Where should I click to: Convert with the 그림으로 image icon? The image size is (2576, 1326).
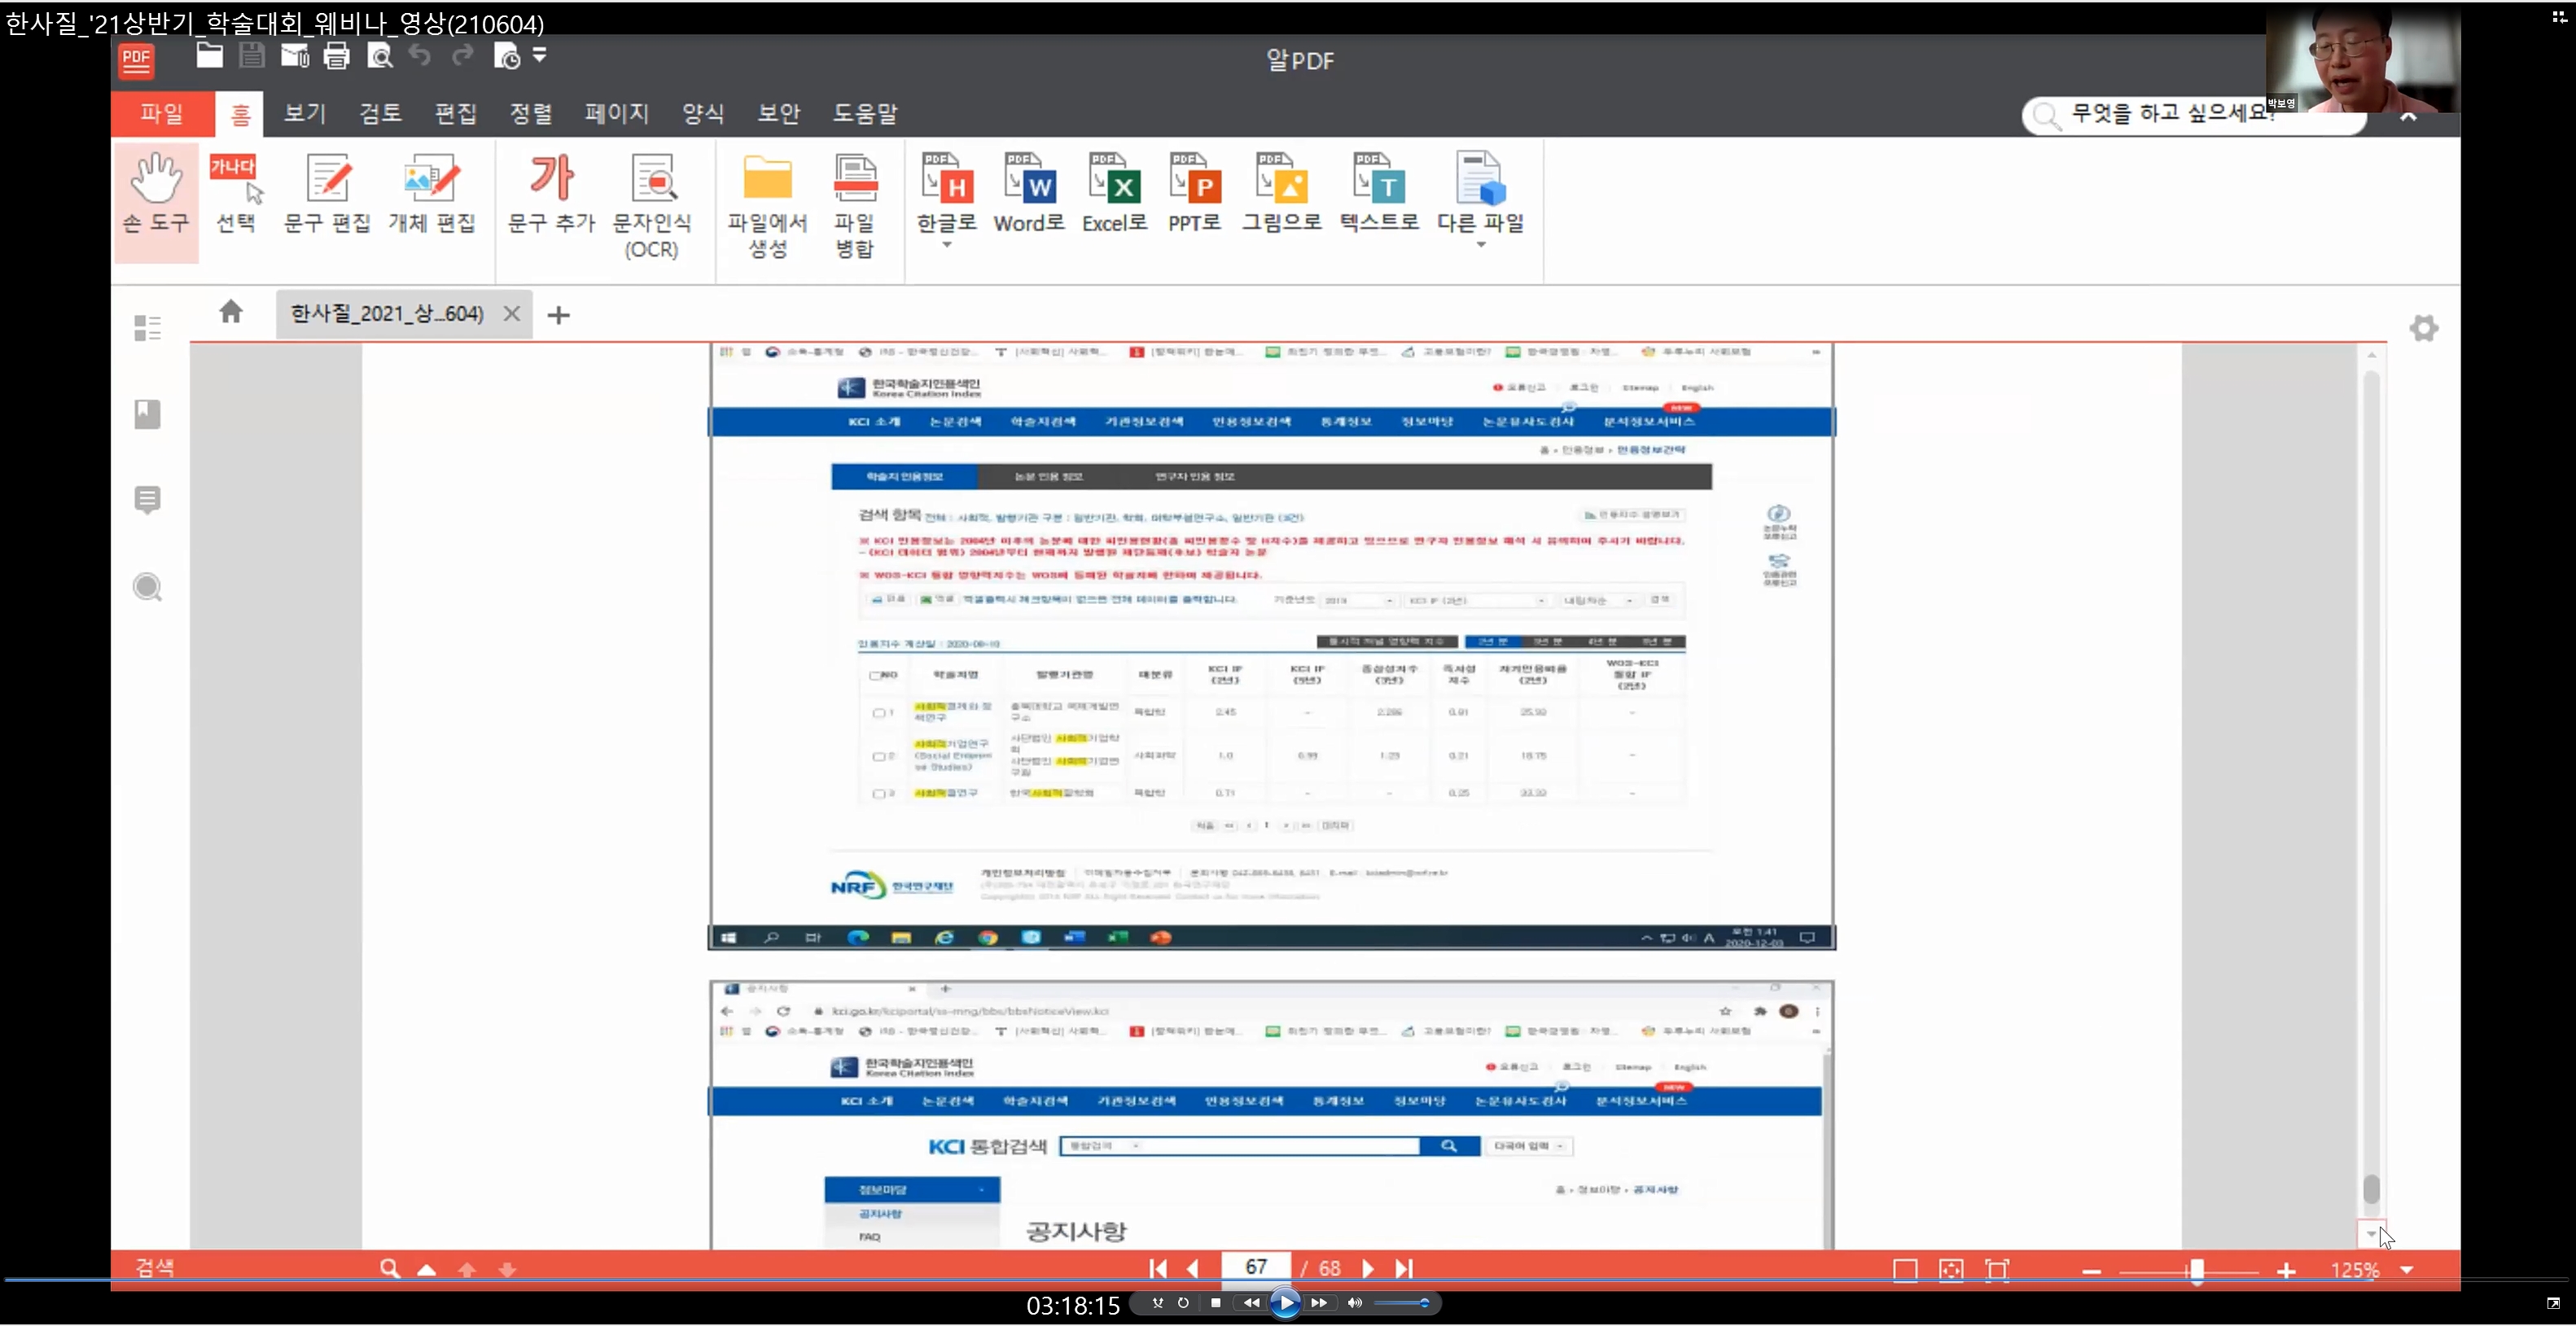(x=1281, y=194)
